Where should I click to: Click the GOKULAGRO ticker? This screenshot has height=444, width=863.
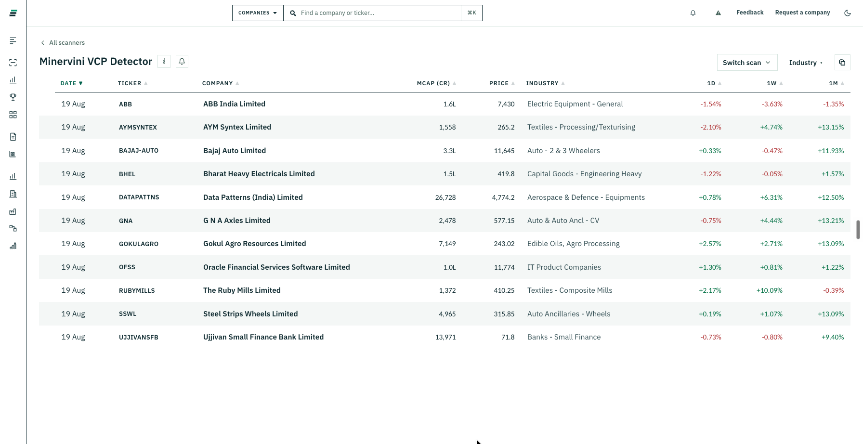[139, 244]
